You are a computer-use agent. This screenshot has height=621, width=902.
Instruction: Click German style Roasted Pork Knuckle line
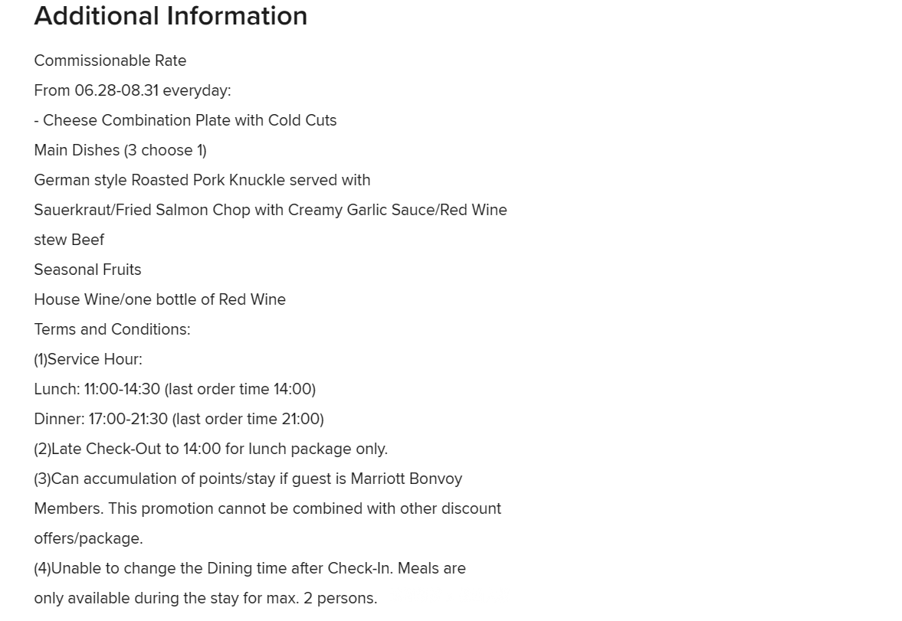click(202, 180)
